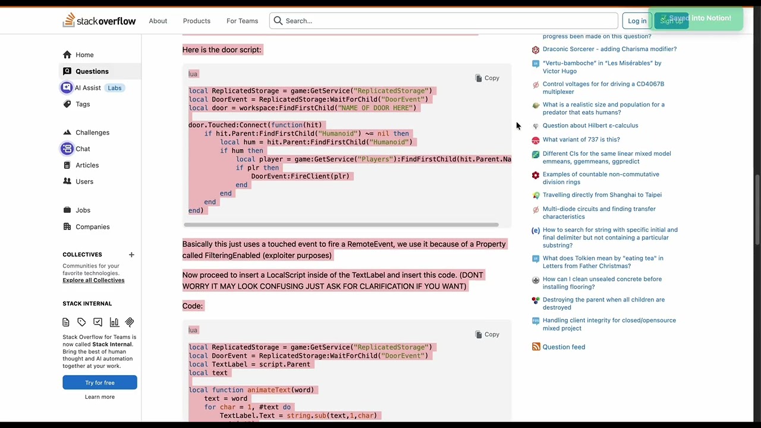Image resolution: width=761 pixels, height=428 pixels.
Task: Open Draconic Sorcerer Charisma modifier question
Action: [x=609, y=49]
